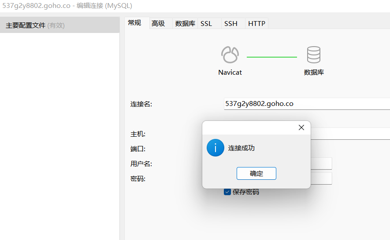
Task: Click the 主机: label
Action: click(138, 134)
